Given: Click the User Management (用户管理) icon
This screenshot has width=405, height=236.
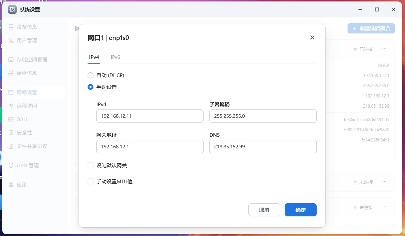Looking at the screenshot, I should (11, 40).
